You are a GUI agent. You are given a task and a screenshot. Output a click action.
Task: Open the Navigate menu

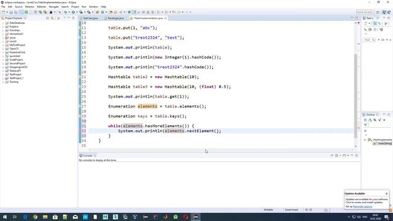53,7
